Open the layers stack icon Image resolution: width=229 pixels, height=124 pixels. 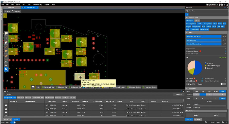click(x=33, y=87)
